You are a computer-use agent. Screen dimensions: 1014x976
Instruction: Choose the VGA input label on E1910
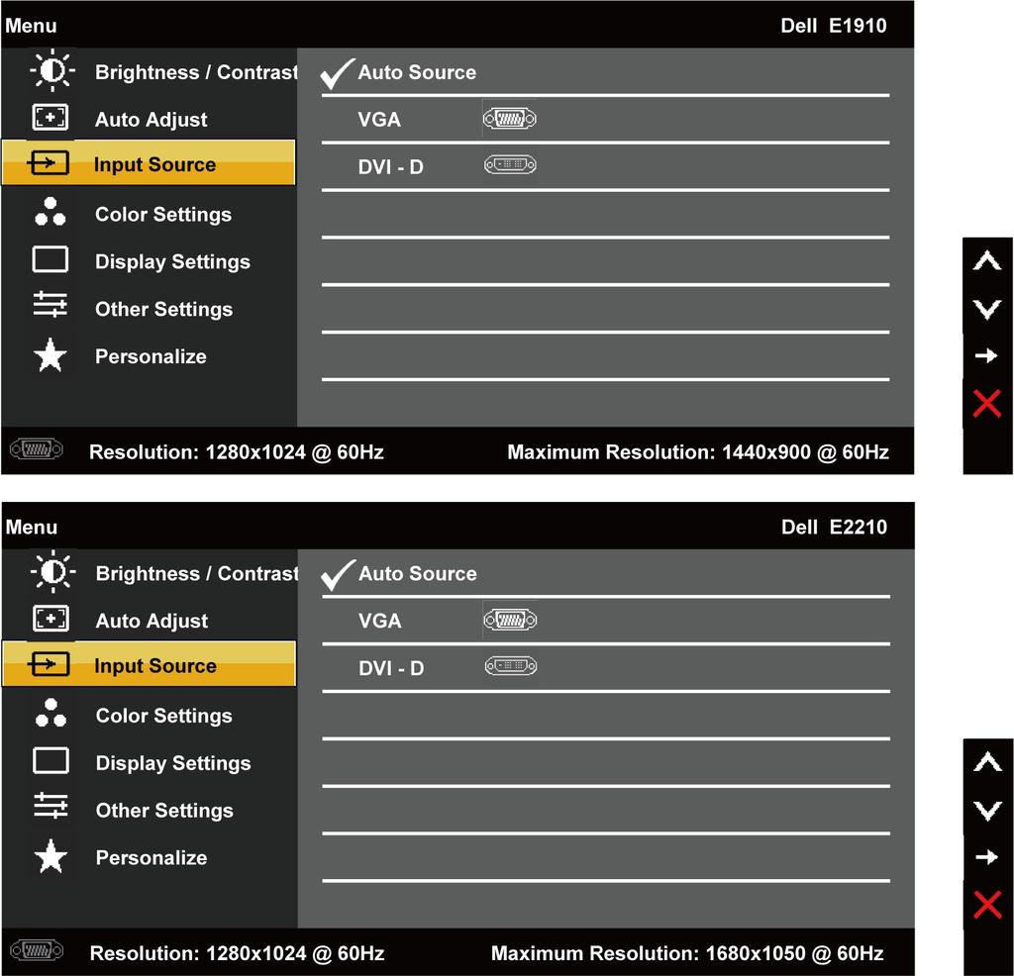(379, 120)
